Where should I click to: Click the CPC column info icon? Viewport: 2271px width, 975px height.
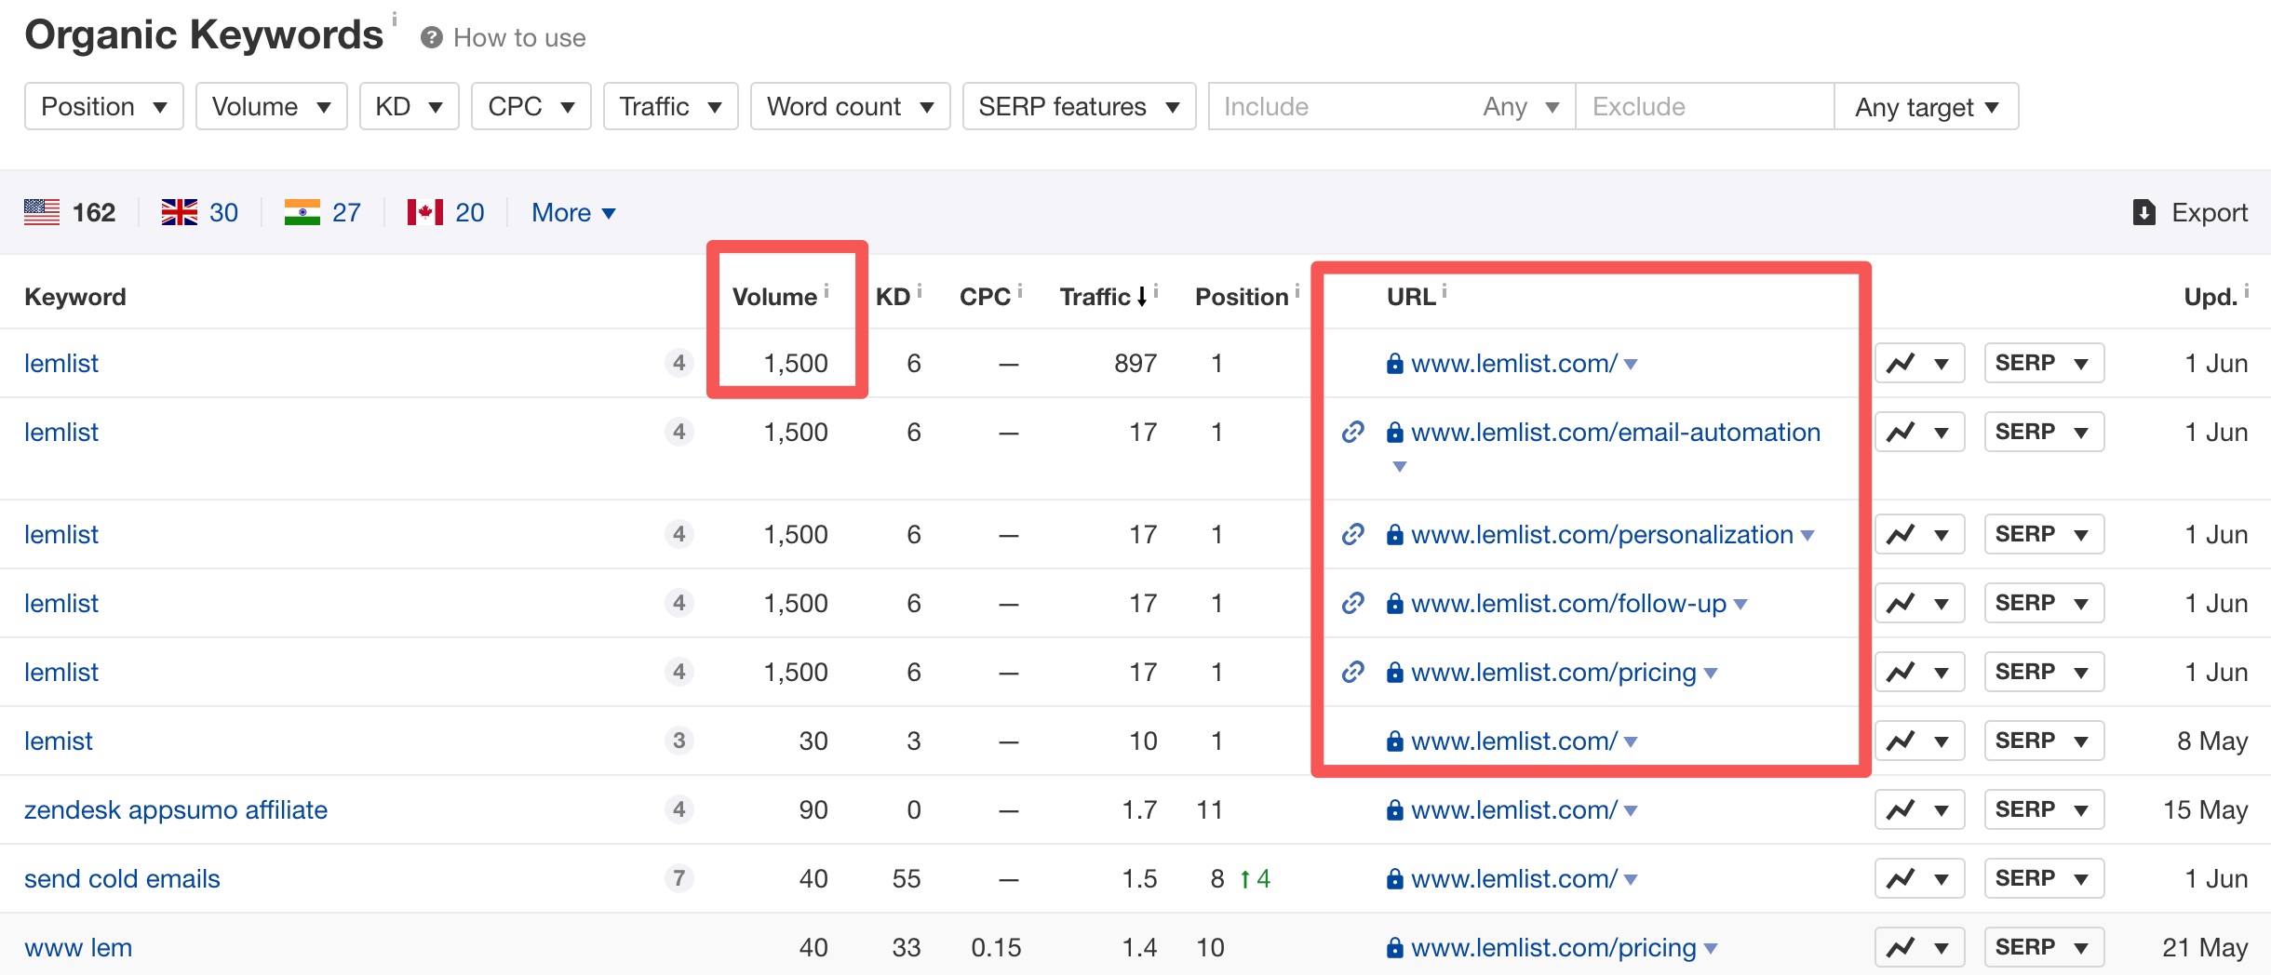point(1020,290)
